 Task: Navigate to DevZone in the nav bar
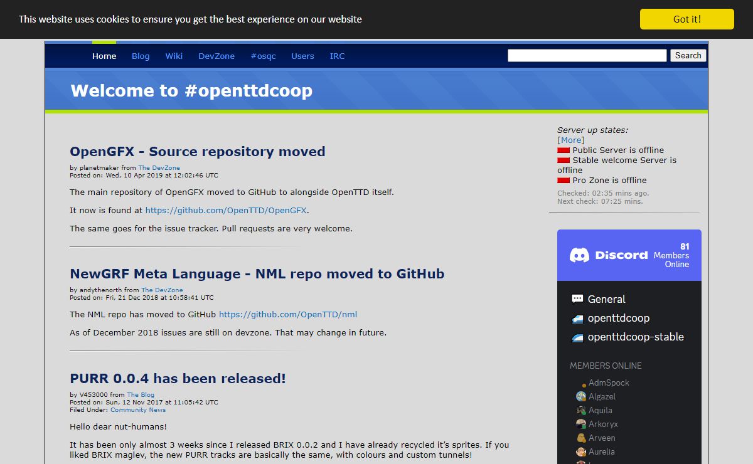point(216,56)
